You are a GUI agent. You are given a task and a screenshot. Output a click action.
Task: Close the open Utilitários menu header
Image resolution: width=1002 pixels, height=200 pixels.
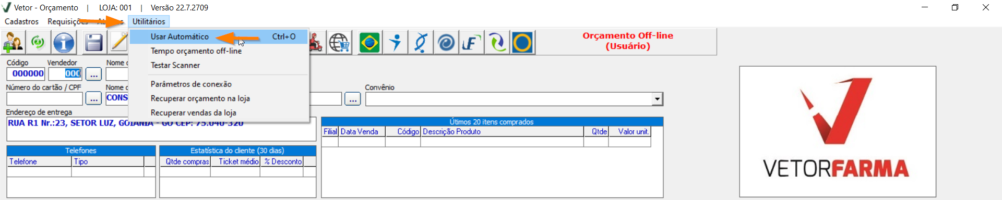(149, 21)
